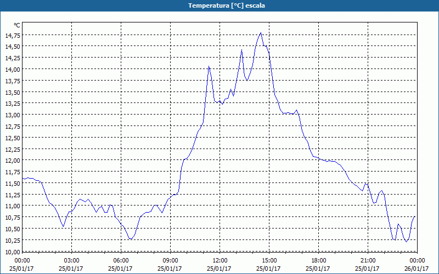
Task: Click the 12,75 y-axis label
Action: pyautogui.click(x=13, y=127)
